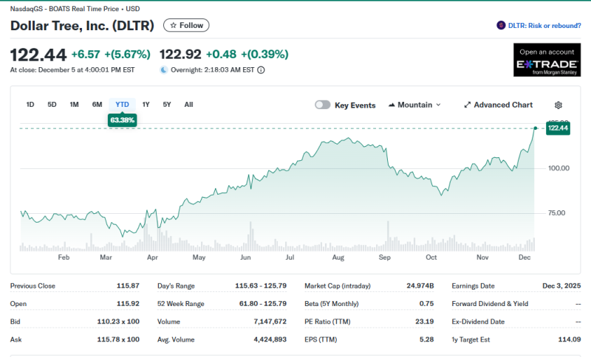Click the overnight price info icon
The width and height of the screenshot is (591, 357).
(x=261, y=70)
